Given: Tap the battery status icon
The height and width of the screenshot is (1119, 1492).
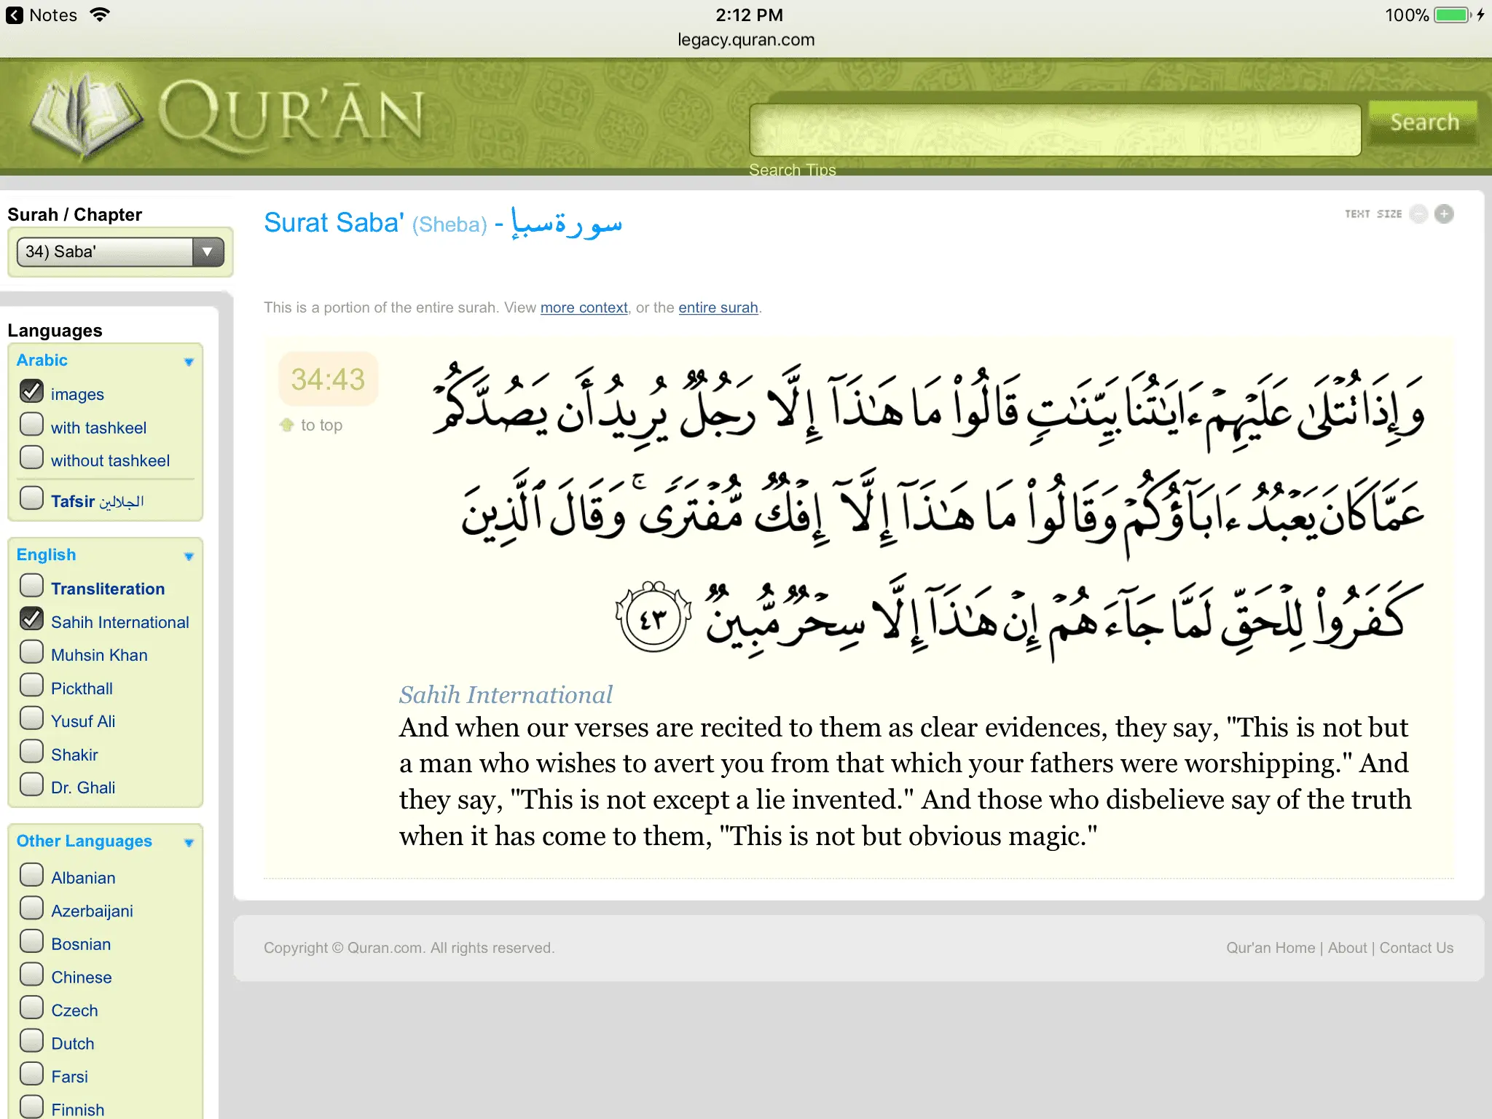Looking at the screenshot, I should coord(1453,15).
